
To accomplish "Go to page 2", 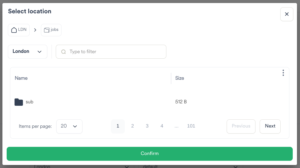I will coord(132,126).
